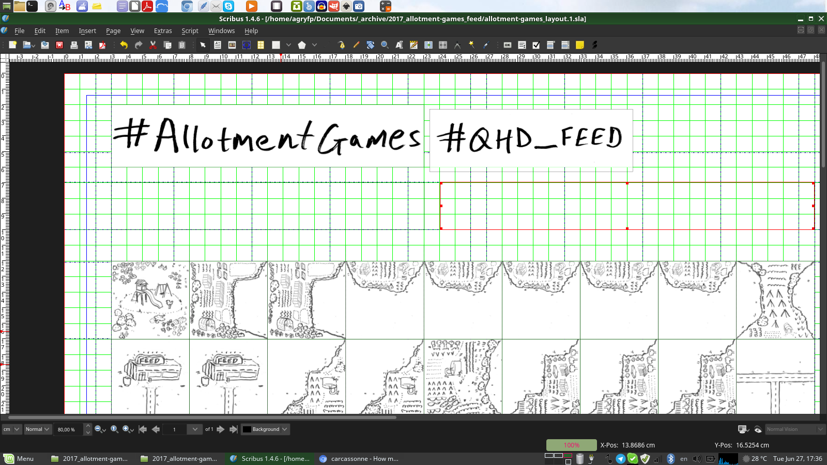Select the Freehand Line pencil tool
Screen dimensions: 827x465
356,45
